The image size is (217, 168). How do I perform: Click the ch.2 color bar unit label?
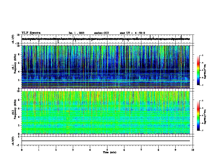pos(205,117)
